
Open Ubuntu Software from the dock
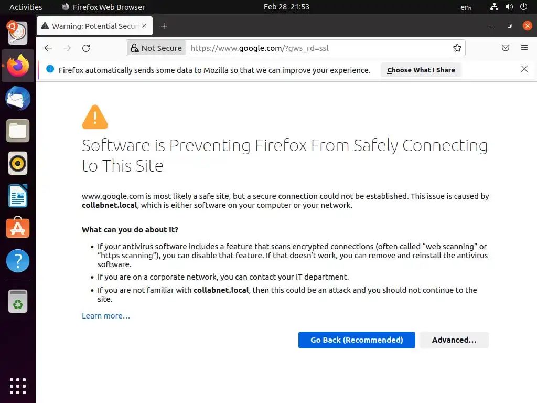[x=18, y=229]
